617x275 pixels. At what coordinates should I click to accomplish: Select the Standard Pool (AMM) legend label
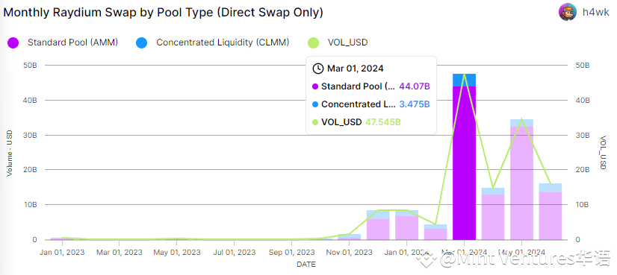click(x=72, y=42)
